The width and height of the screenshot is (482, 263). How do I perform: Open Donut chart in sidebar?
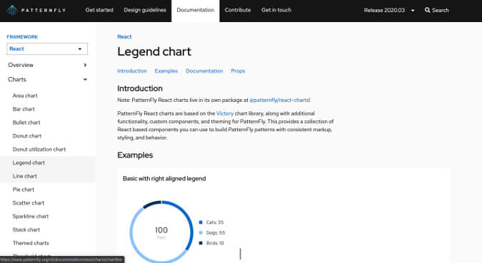[x=27, y=136]
